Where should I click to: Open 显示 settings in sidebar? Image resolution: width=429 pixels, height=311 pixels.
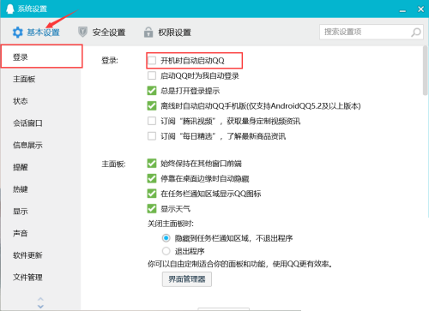40,212
